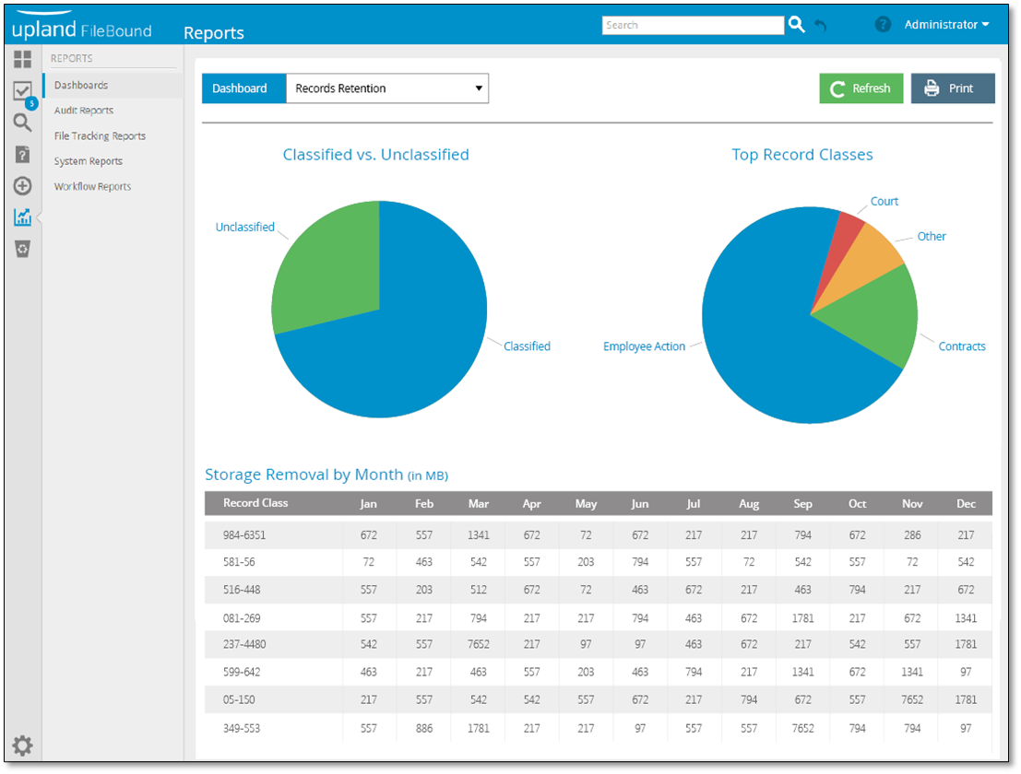Image resolution: width=1021 pixels, height=774 pixels.
Task: Select File Tracking Reports
Action: [100, 136]
